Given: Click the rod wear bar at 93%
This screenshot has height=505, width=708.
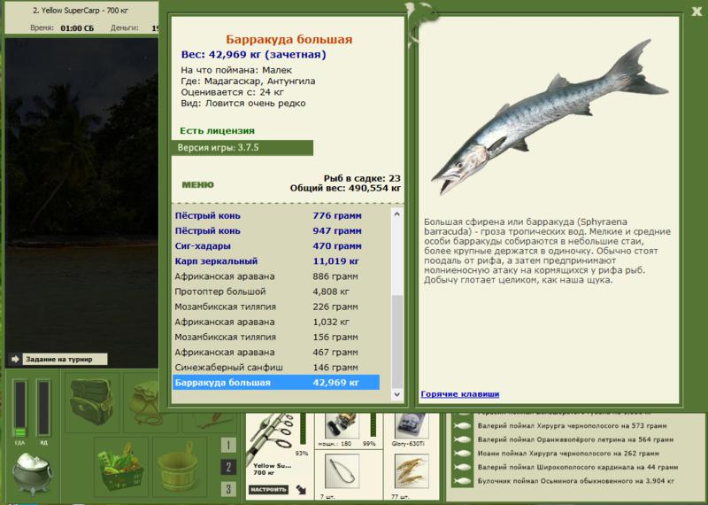Looking at the screenshot, I should [303, 429].
